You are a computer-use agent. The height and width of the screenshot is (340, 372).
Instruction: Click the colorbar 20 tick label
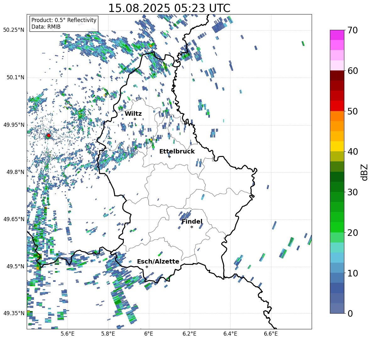pos(353,233)
